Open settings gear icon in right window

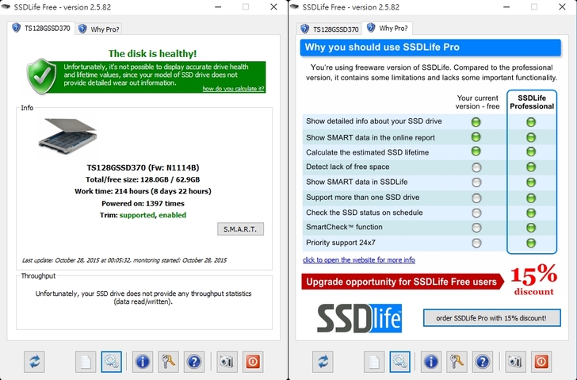[x=399, y=362]
